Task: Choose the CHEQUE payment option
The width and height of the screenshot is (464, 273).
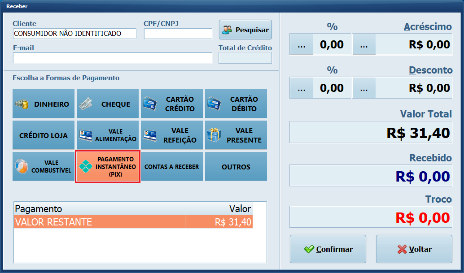Action: click(x=107, y=104)
